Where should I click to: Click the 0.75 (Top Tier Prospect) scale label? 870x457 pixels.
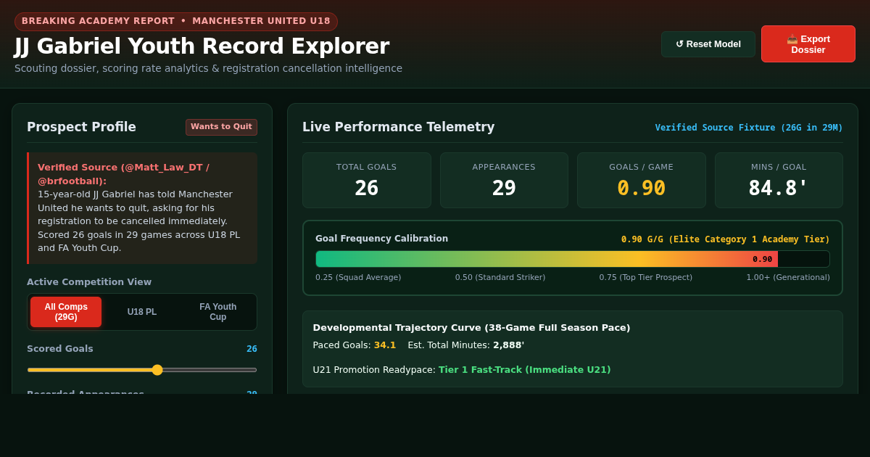(646, 278)
